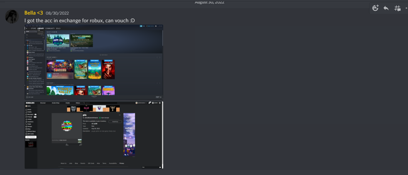The width and height of the screenshot is (408, 175).
Task: Click the username Bella <3
Action: (33, 13)
